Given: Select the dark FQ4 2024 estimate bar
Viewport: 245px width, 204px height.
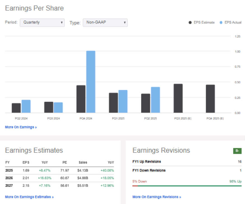Looking at the screenshot, I should tap(81, 99).
